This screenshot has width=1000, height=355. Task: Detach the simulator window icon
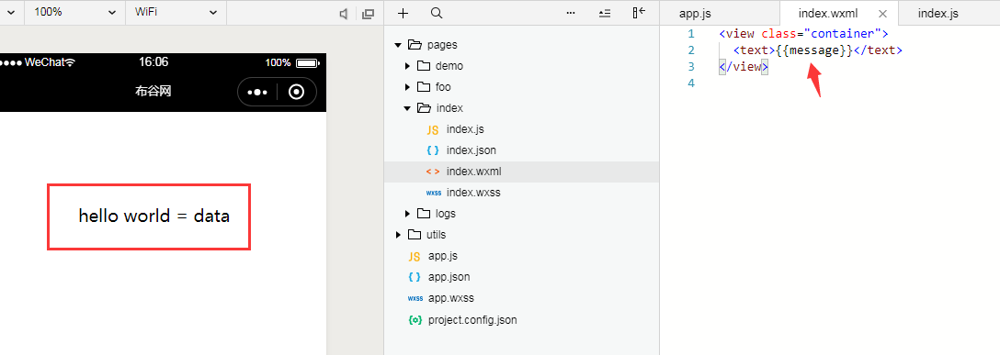(368, 14)
